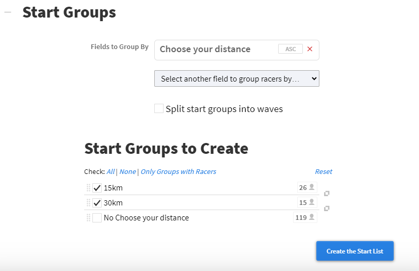Remove the Choose your distance grouping field

pyautogui.click(x=310, y=49)
